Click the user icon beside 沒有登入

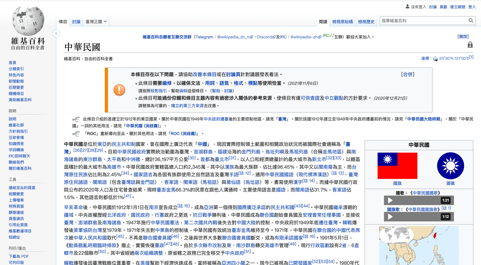(407, 7)
